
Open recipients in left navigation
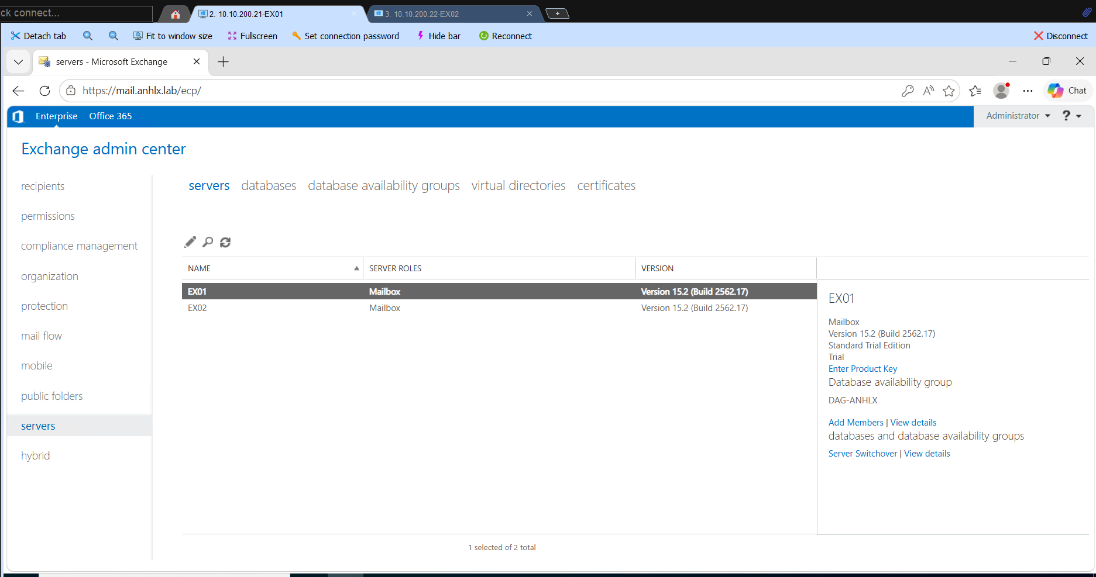tap(43, 186)
